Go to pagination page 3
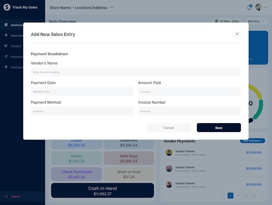Screen dimensions: 272x205 point(246,195)
